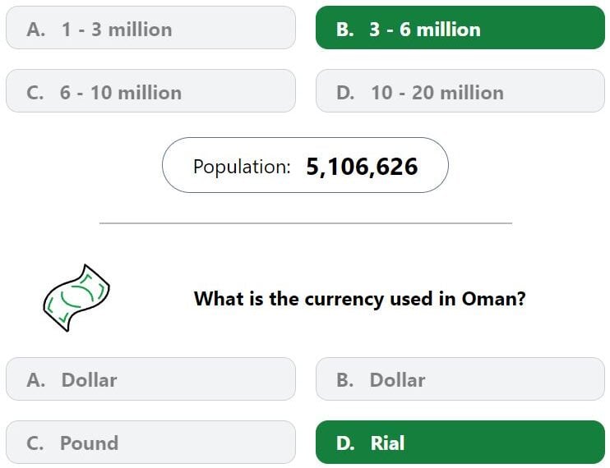Image resolution: width=610 pixels, height=468 pixels.
Task: Click the letter A. beside 1 - 3 million
Action: click(x=36, y=30)
